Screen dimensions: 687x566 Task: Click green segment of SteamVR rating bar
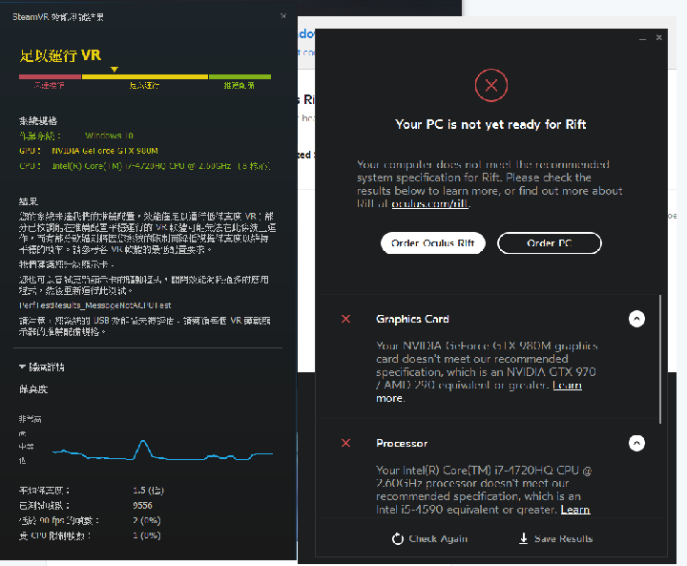239,76
